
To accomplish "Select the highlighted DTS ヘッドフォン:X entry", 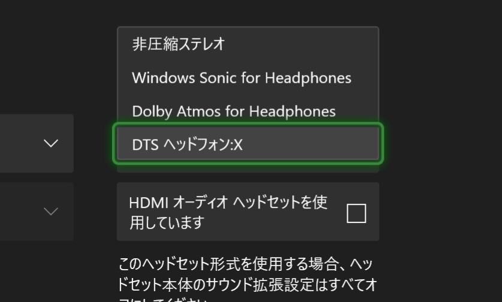I will click(248, 144).
